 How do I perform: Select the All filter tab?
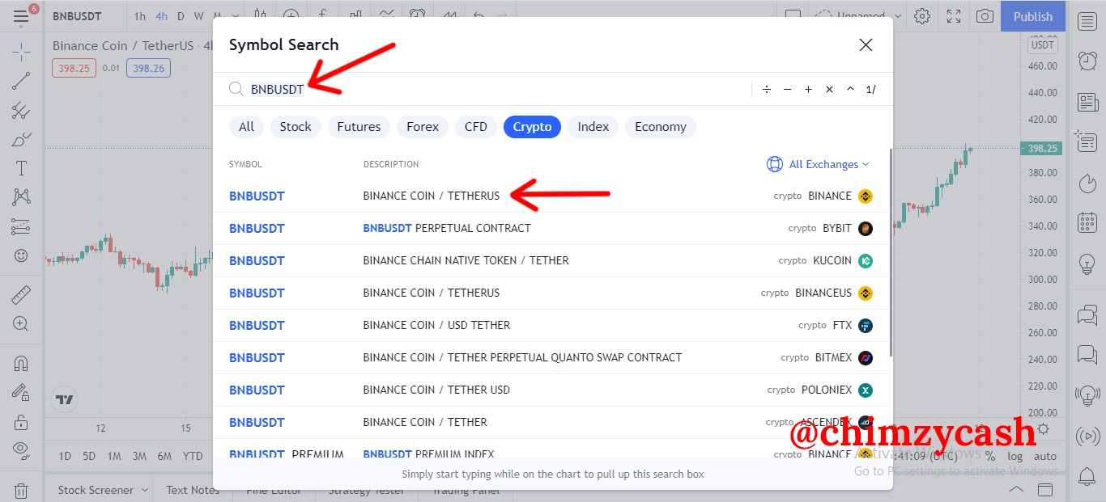pyautogui.click(x=246, y=127)
